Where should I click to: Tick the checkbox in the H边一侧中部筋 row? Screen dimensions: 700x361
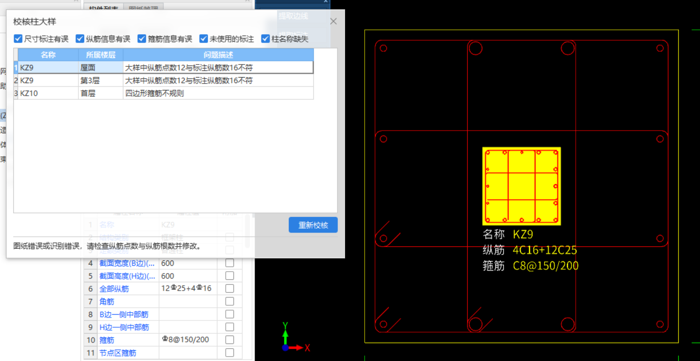pyautogui.click(x=230, y=327)
